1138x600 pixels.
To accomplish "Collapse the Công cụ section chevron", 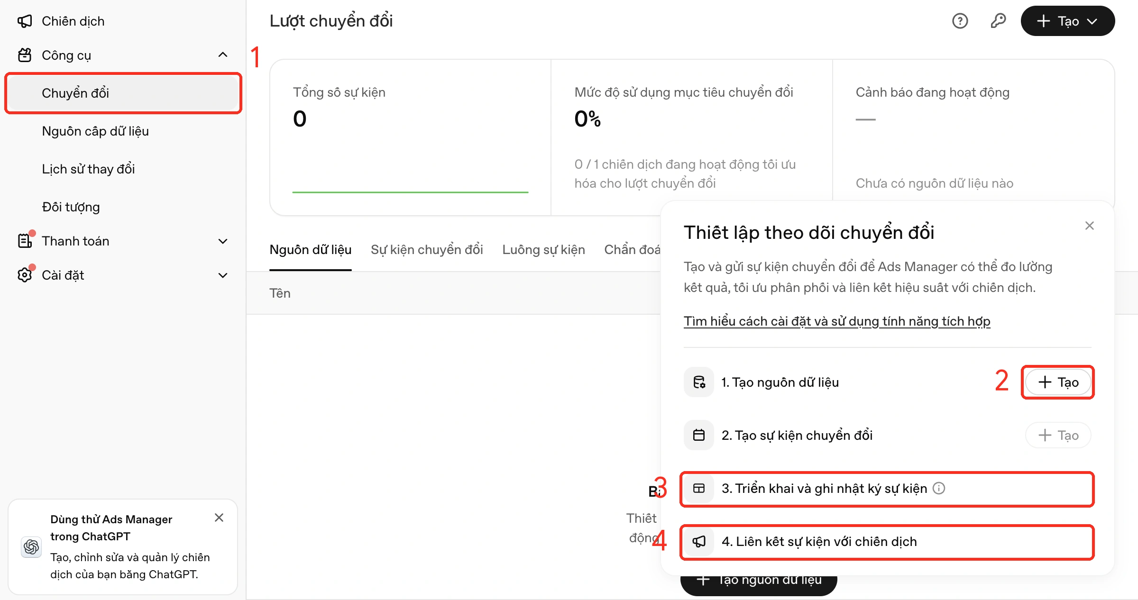I will 223,55.
